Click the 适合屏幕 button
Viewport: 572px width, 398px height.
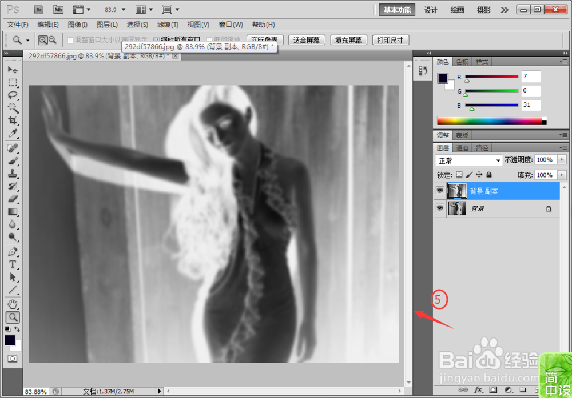307,40
